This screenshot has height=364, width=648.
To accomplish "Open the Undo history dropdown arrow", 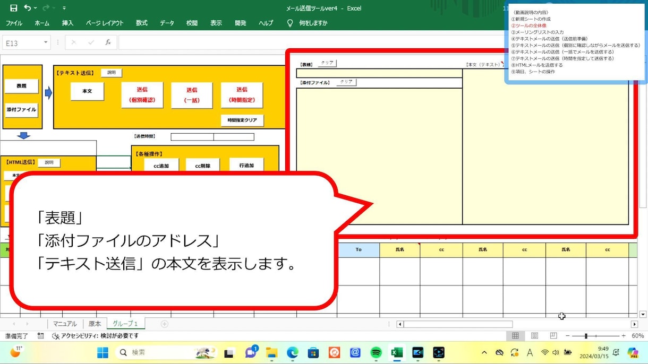I will click(35, 8).
